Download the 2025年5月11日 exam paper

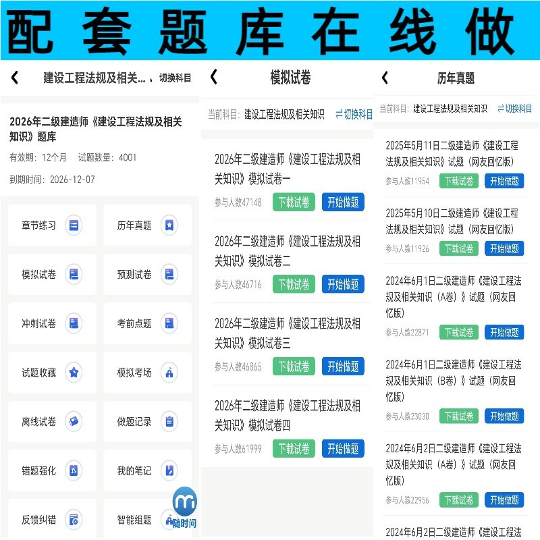459,181
